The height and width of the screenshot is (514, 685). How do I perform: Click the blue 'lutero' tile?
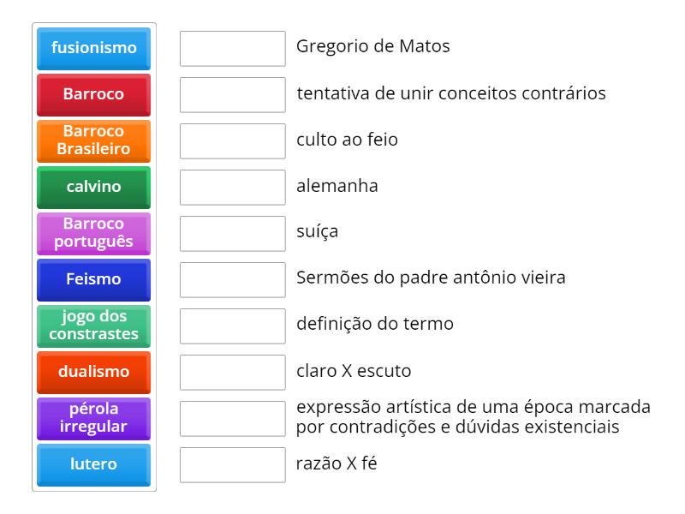[x=93, y=464]
